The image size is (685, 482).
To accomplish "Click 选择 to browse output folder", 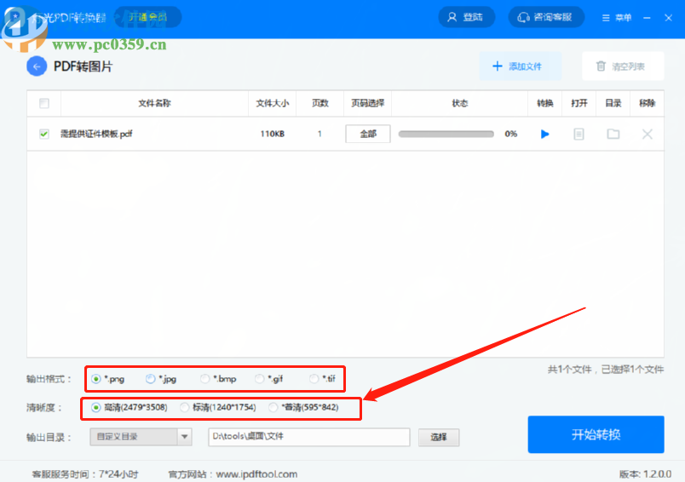I will 439,437.
